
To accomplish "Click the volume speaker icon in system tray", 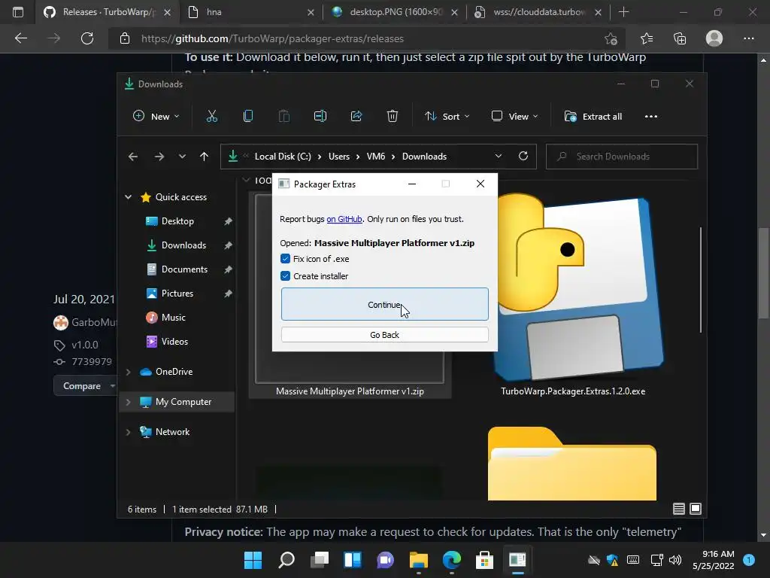I will point(675,560).
